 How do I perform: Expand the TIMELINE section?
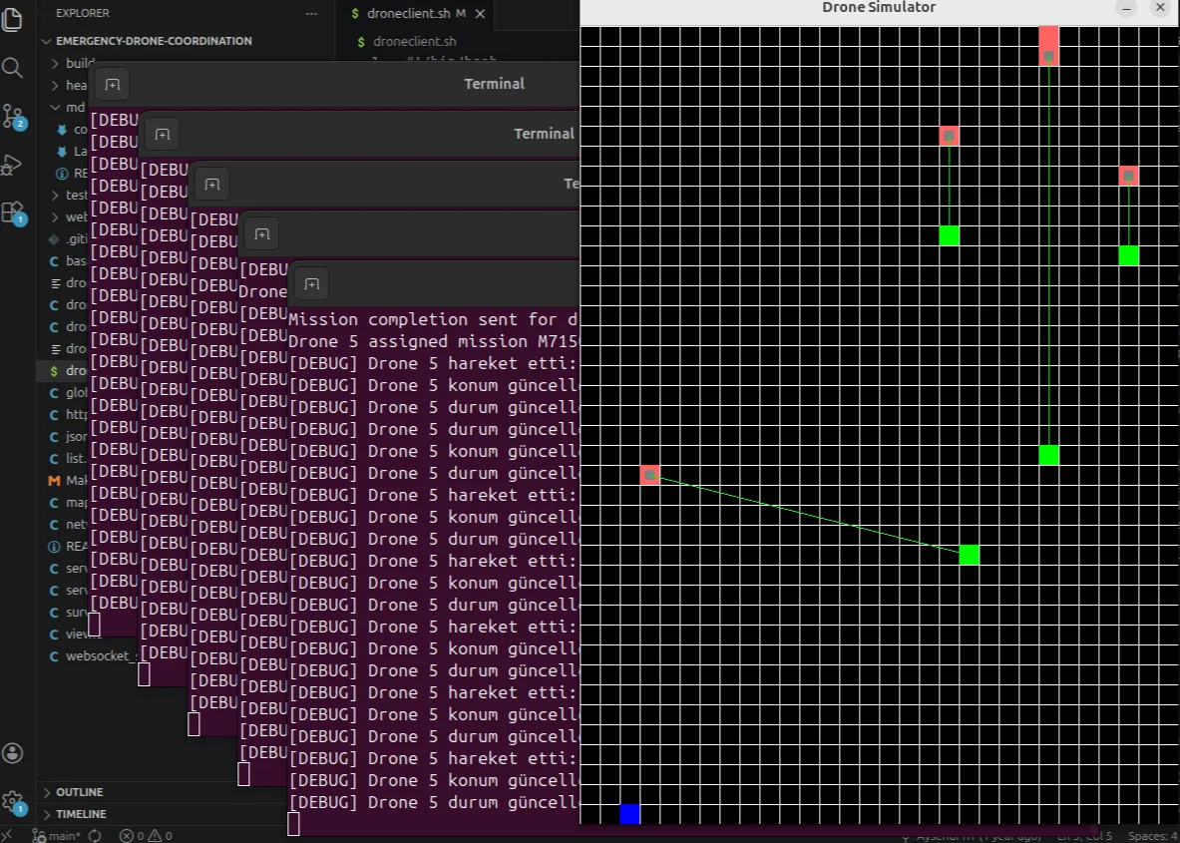[x=81, y=814]
